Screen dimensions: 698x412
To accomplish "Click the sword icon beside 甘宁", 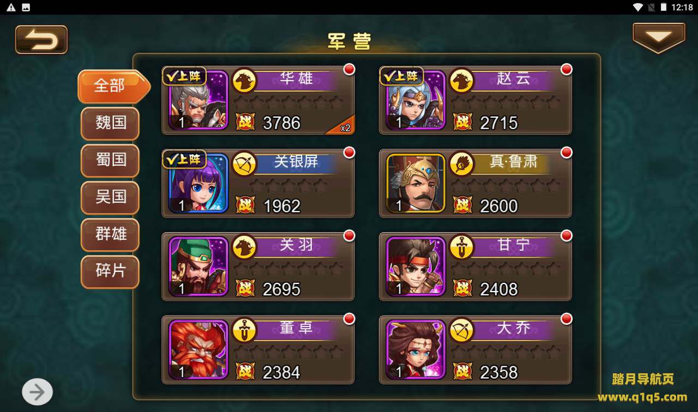I will (x=461, y=246).
